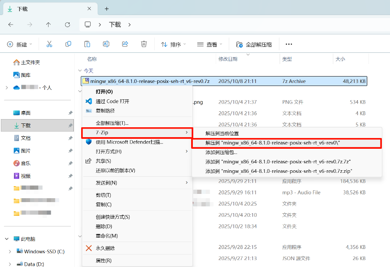Image resolution: width=390 pixels, height=267 pixels.
Task: Select 共享(S) in context menu
Action: (x=137, y=161)
